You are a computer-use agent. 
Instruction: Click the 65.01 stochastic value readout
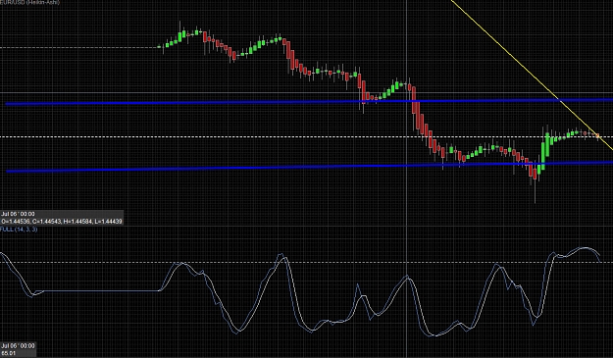coord(8,353)
